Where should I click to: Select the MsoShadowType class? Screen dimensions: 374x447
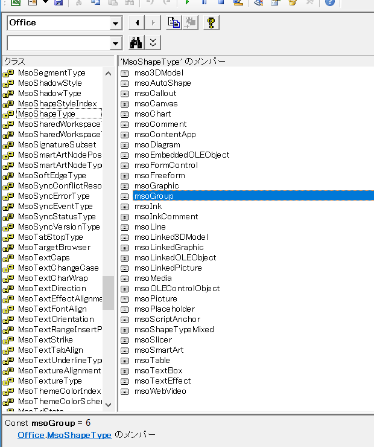[49, 94]
